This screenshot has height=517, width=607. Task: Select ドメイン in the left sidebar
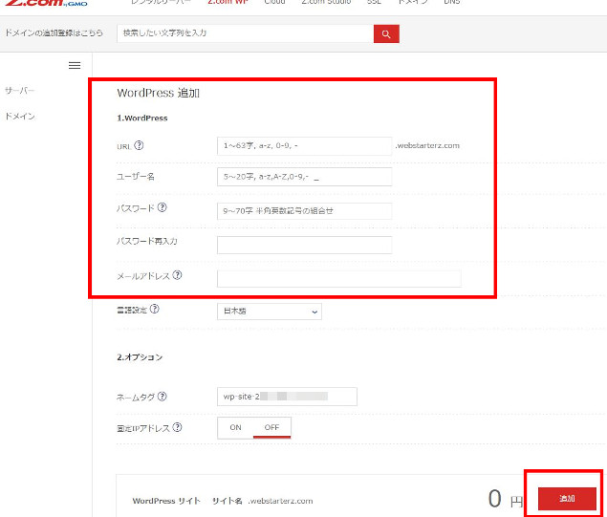click(x=20, y=116)
